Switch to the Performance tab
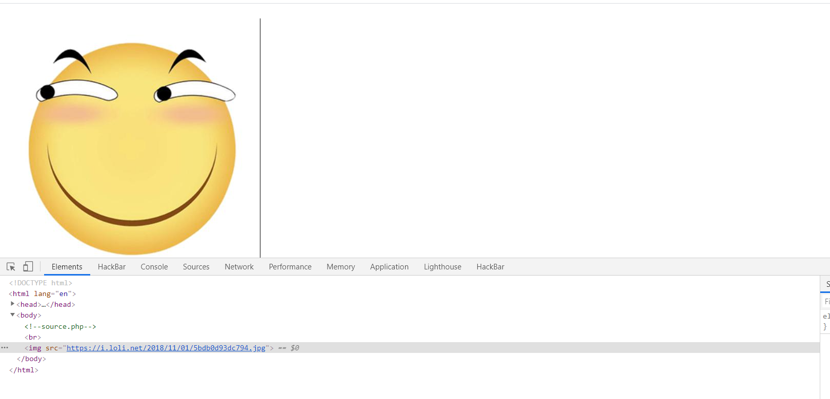The image size is (830, 399). coord(290,267)
